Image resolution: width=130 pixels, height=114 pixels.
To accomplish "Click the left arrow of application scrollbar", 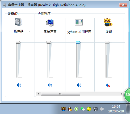I will (38, 94).
